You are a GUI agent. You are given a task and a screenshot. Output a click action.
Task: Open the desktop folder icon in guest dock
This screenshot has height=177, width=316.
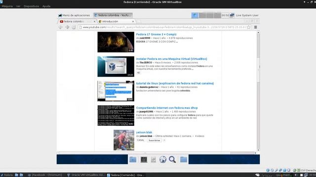[x=133, y=159]
